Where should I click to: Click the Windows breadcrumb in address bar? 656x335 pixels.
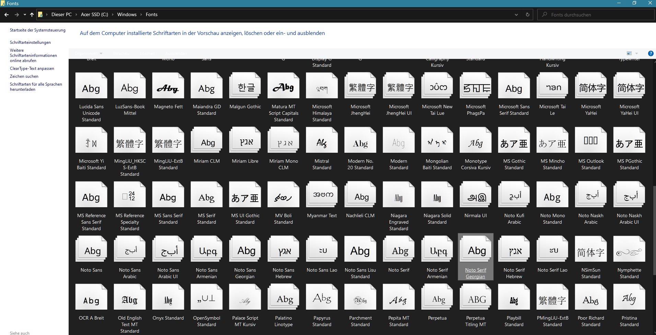pyautogui.click(x=127, y=15)
